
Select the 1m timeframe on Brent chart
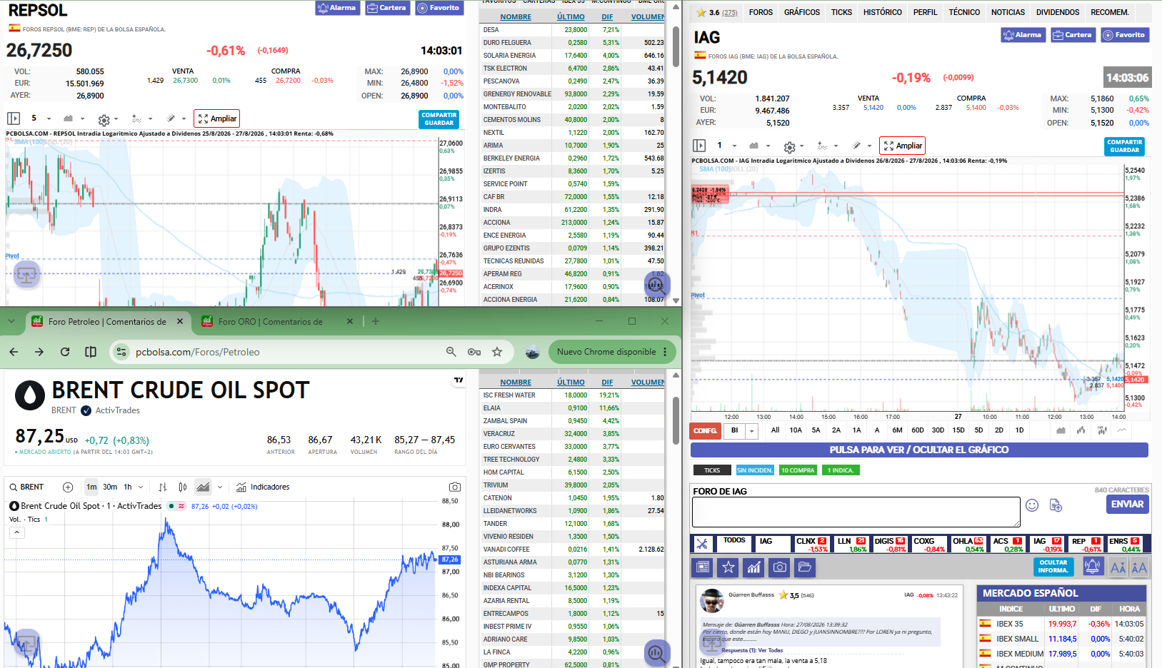pos(91,487)
